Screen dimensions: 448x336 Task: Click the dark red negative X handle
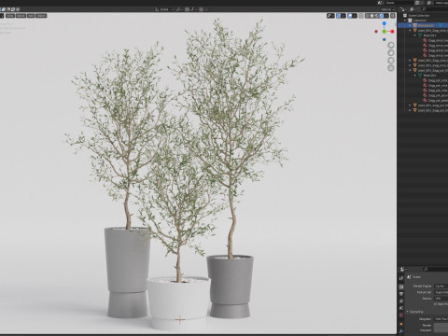pos(376,32)
